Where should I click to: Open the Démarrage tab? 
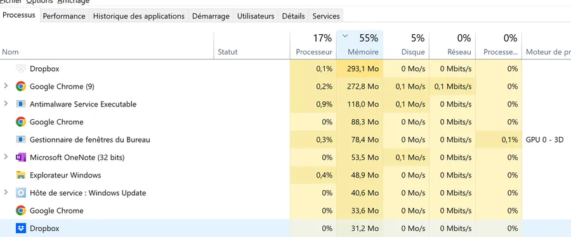(211, 16)
